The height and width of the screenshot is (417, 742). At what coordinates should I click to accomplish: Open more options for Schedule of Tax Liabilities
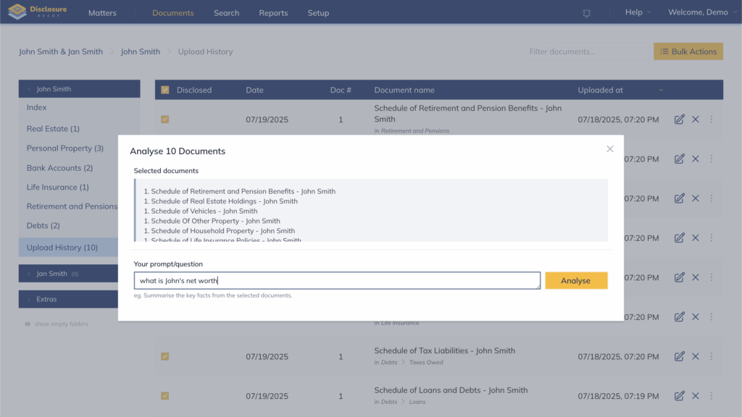[711, 356]
